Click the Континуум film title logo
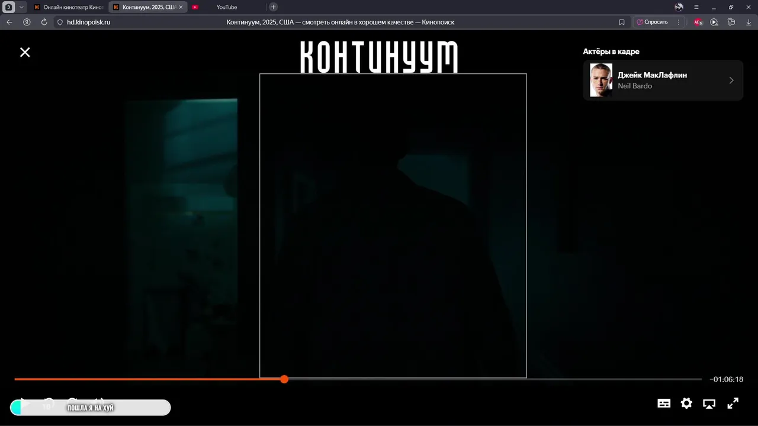The image size is (758, 426). [379, 57]
